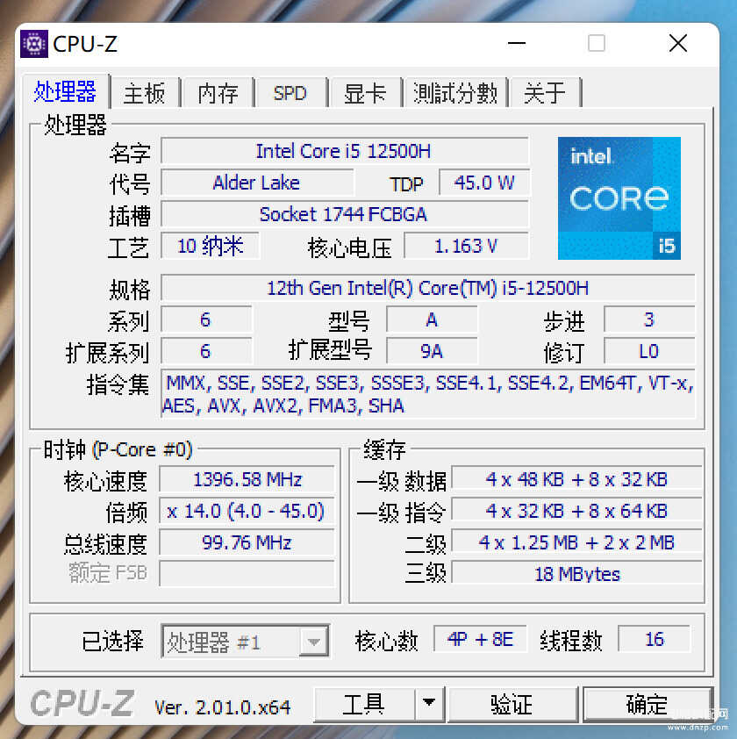Click the Socket 1744 FCBGA value
The height and width of the screenshot is (739, 737).
(x=345, y=214)
